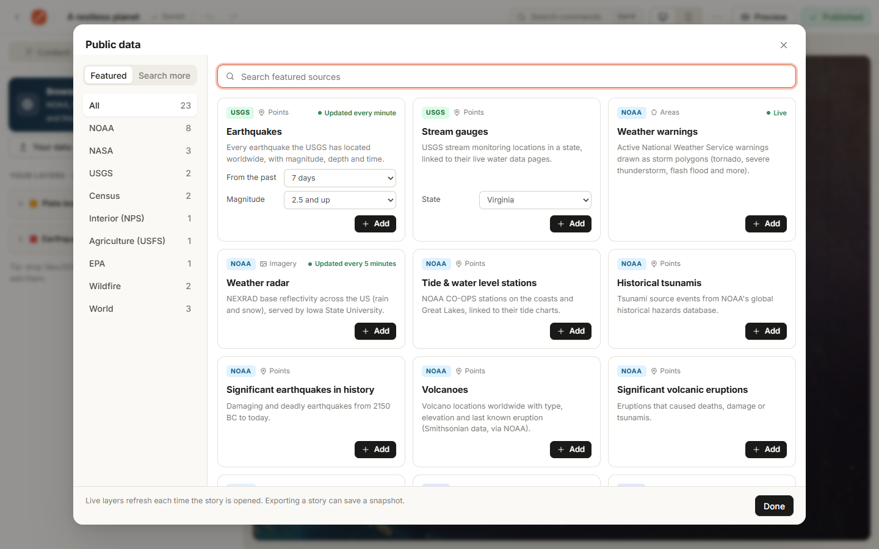The width and height of the screenshot is (879, 549).
Task: Filter sources by USGS category
Action: pos(140,173)
